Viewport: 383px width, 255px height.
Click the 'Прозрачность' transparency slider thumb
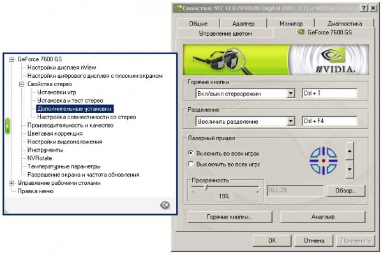(x=206, y=187)
